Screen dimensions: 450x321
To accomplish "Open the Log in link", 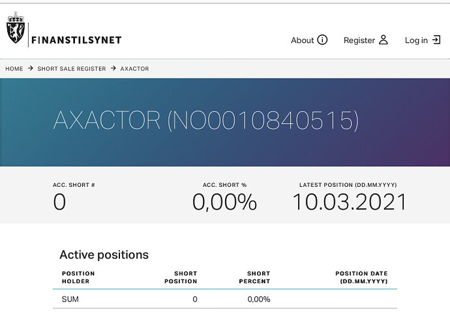I will click(x=423, y=40).
